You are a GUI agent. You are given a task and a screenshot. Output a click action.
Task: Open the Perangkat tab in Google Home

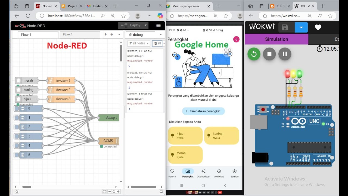(188, 173)
